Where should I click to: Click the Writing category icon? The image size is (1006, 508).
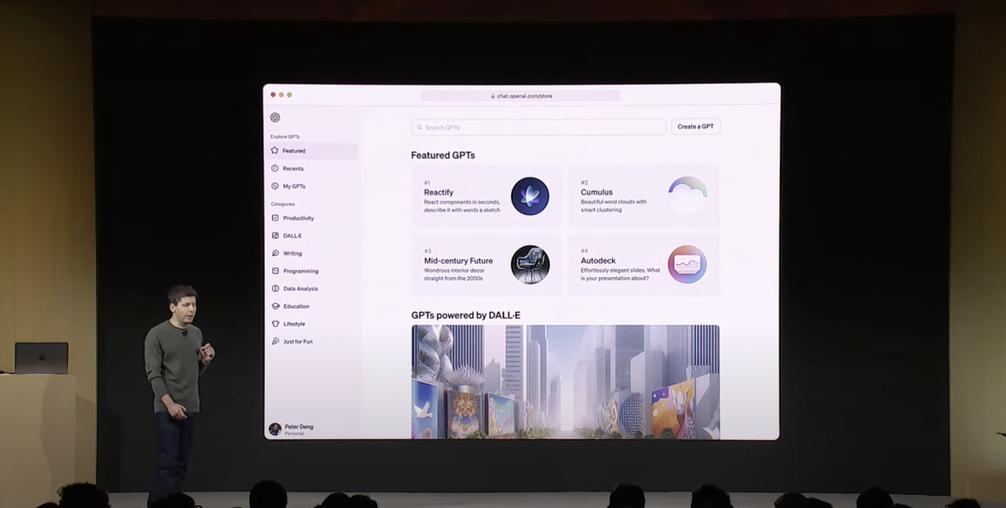pyautogui.click(x=275, y=253)
